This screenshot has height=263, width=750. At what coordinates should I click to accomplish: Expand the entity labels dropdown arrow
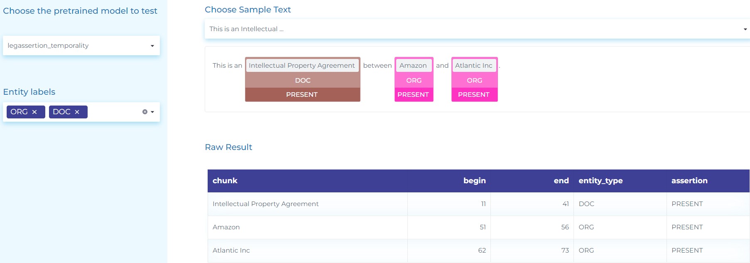point(152,112)
